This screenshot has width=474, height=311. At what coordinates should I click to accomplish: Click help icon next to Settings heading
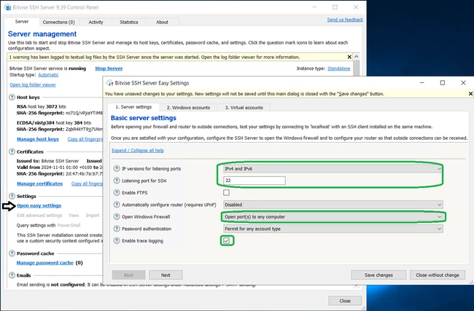pyautogui.click(x=12, y=196)
